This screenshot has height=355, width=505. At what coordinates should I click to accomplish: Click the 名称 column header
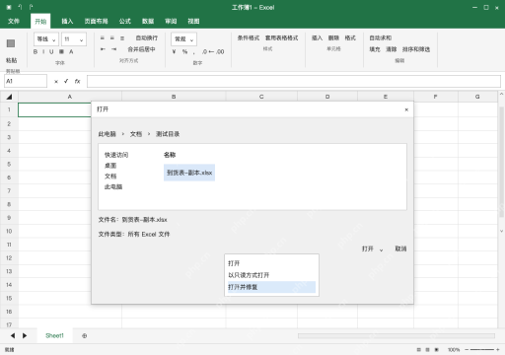coord(170,155)
